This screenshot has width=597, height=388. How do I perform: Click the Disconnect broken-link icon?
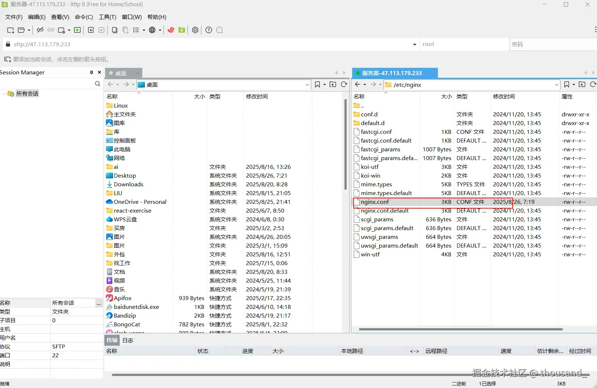(40, 30)
